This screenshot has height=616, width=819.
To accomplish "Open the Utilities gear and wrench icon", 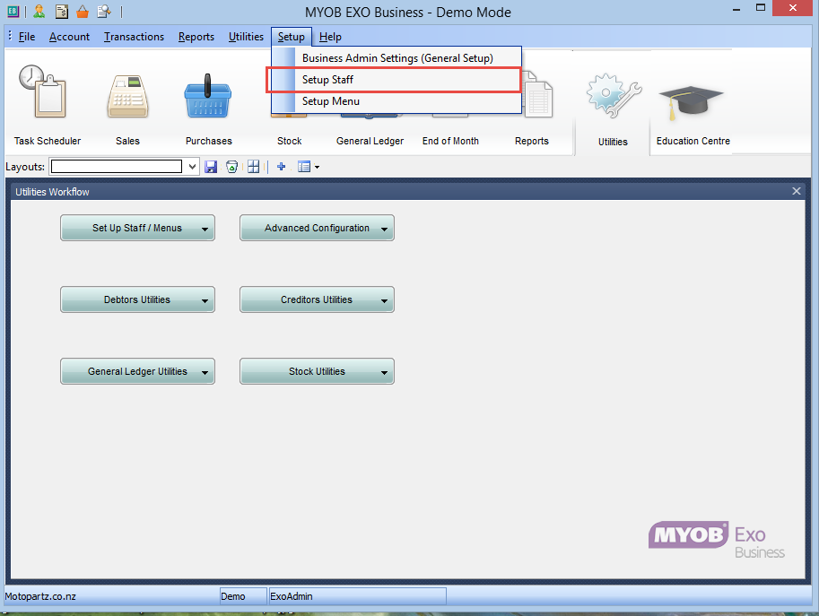I will (614, 95).
